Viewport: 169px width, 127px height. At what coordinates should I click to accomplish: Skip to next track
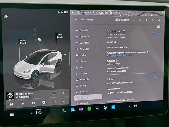(x=34, y=103)
